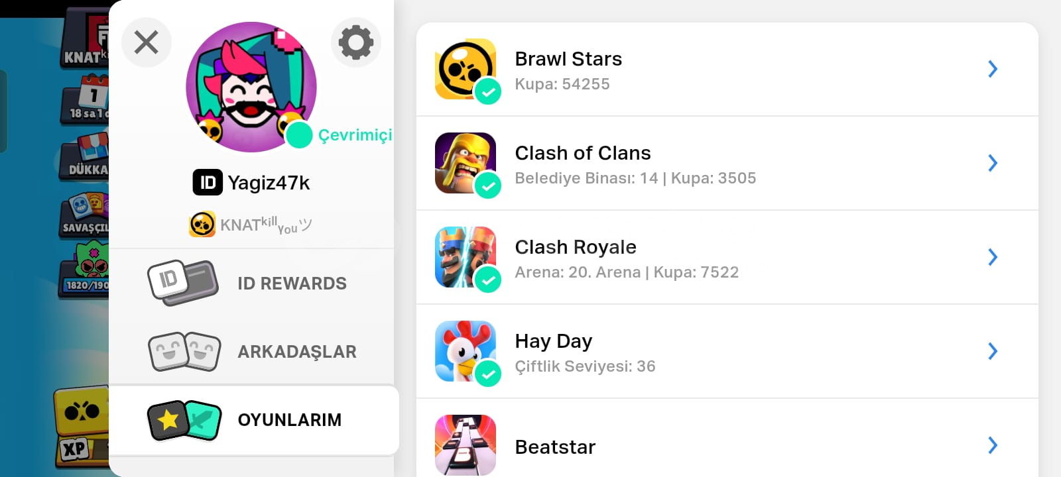Click the Brawl Stars app icon
The height and width of the screenshot is (477, 1061).
(x=466, y=69)
